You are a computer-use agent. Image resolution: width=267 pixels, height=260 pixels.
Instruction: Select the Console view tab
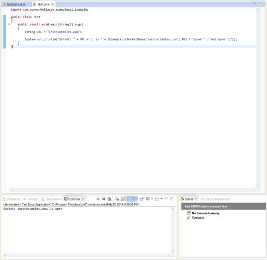click(x=74, y=199)
